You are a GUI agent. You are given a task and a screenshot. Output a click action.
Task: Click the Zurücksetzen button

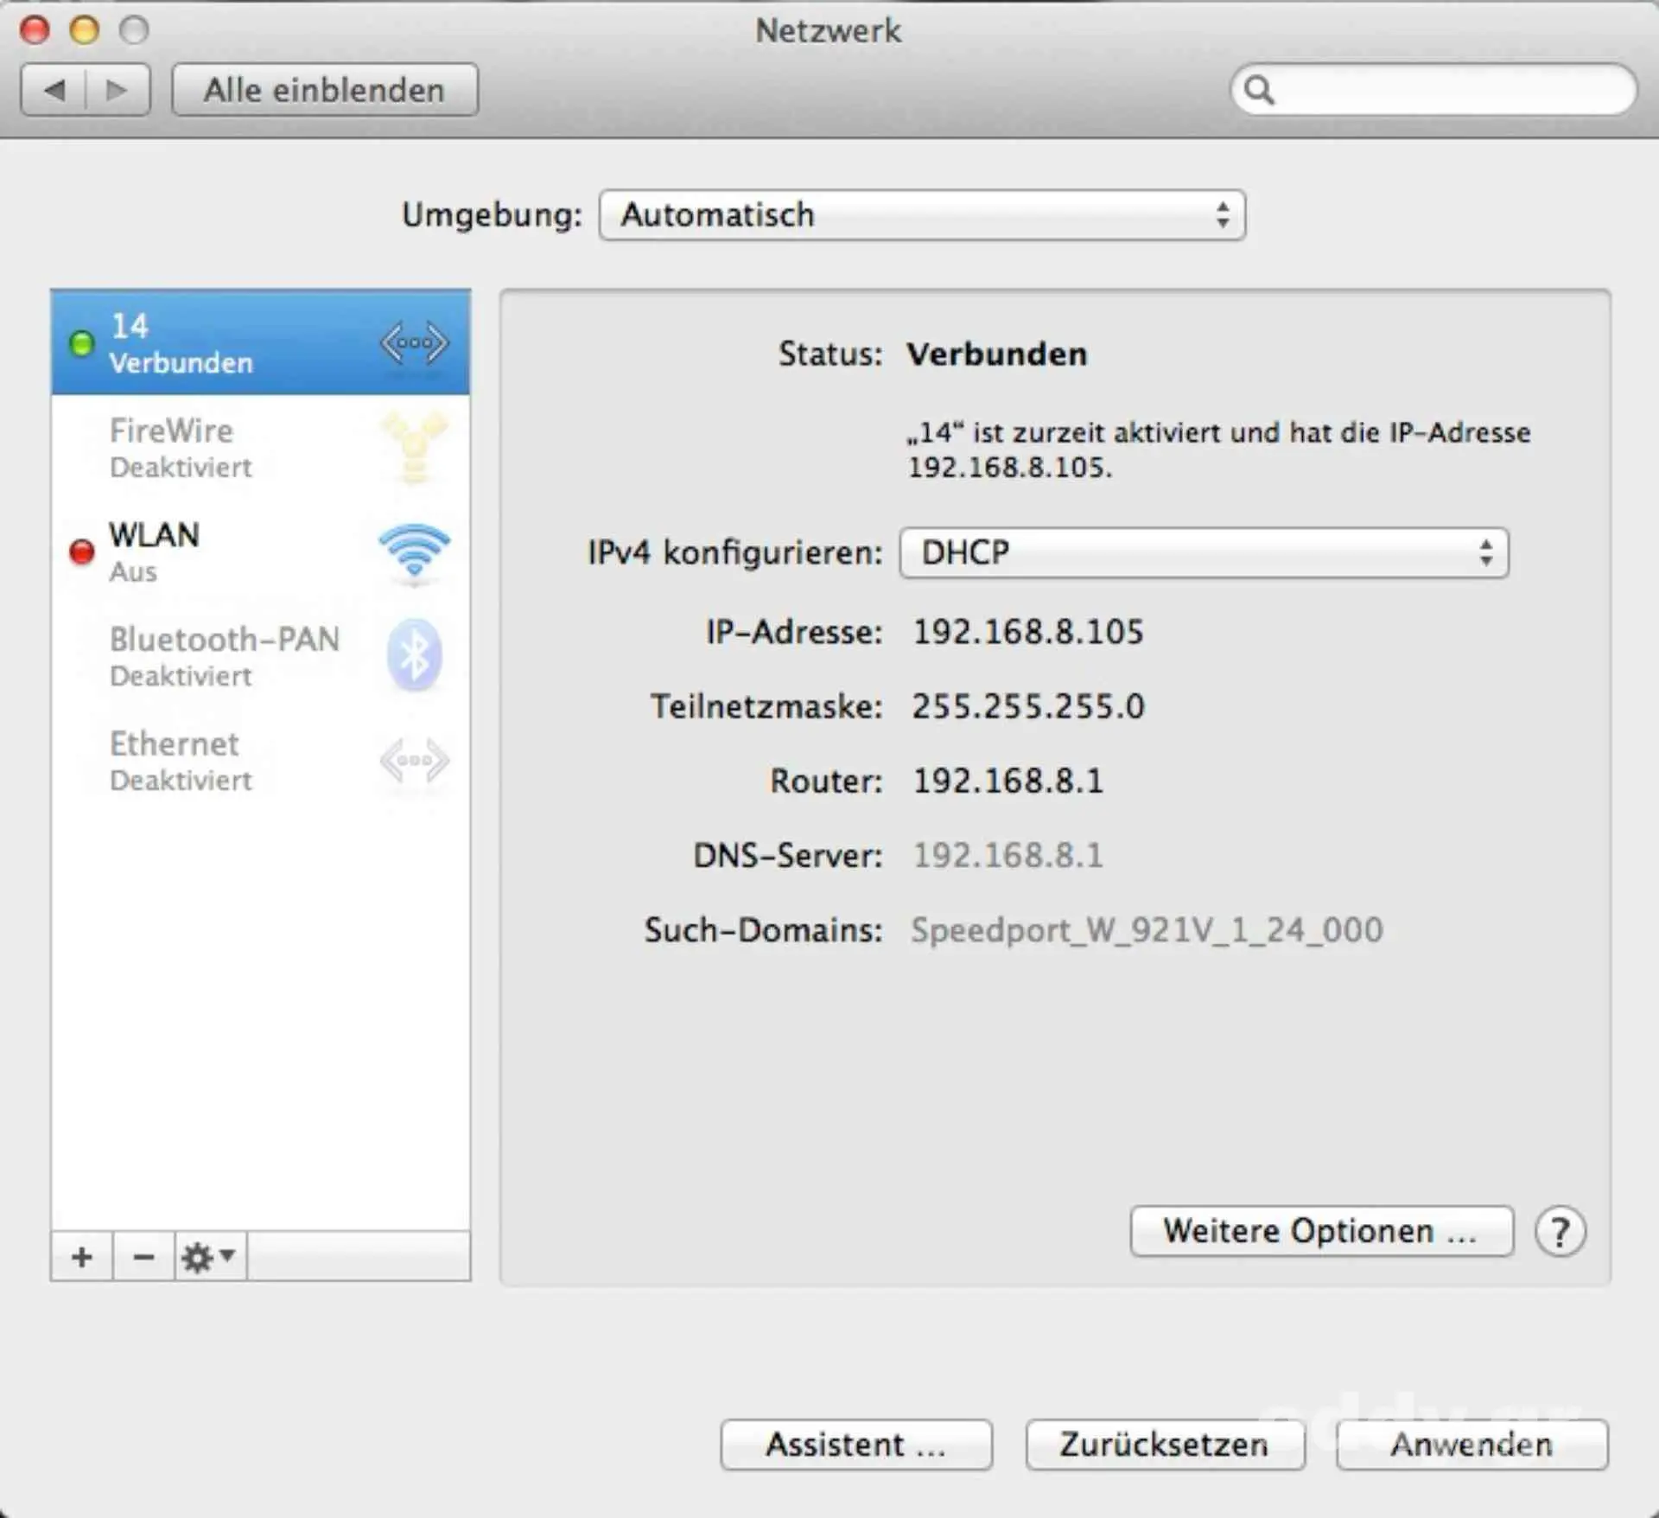[1164, 1444]
